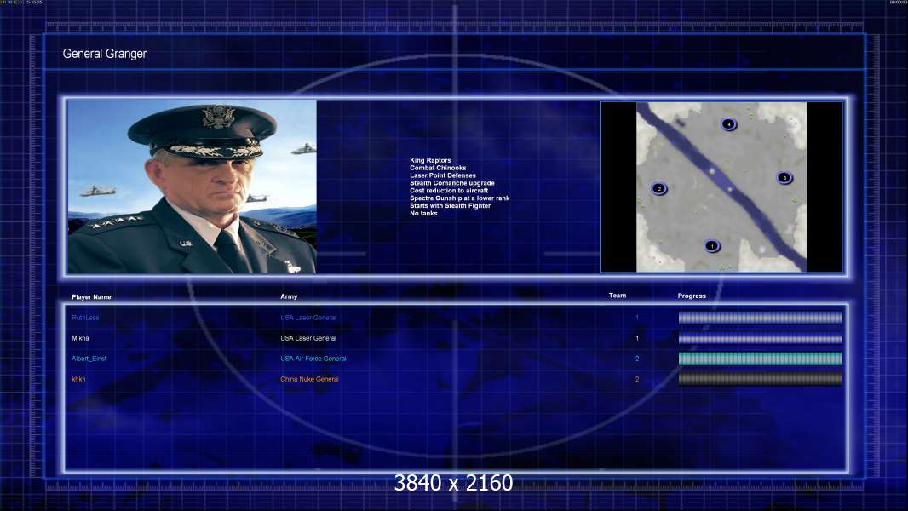The height and width of the screenshot is (511, 908).
Task: Click 'China Nuke General' army text
Action: pyautogui.click(x=309, y=379)
